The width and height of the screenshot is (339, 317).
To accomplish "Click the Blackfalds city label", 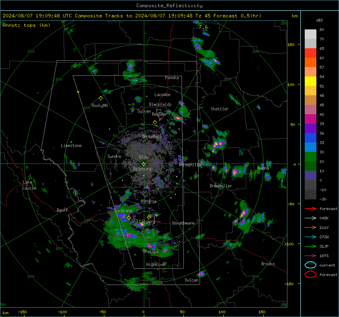I will (160, 104).
